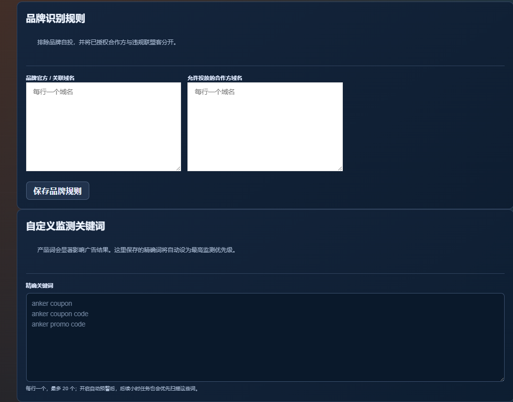Click the 允许投放的合作方域名 label

pyautogui.click(x=215, y=78)
